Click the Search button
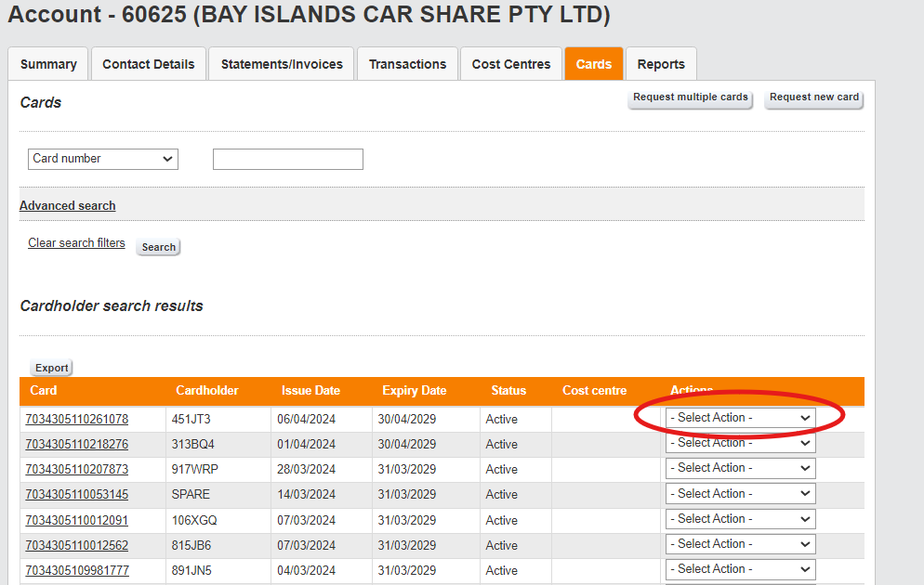924x585 pixels. pos(159,247)
